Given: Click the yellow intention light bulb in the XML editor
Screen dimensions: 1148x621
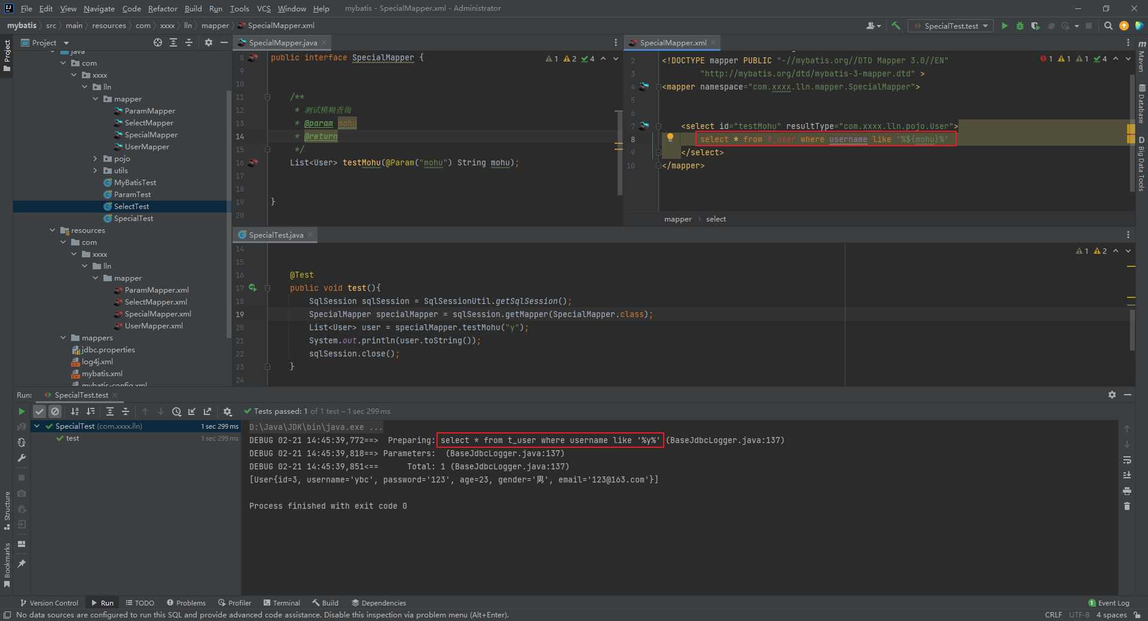Looking at the screenshot, I should click(x=670, y=138).
